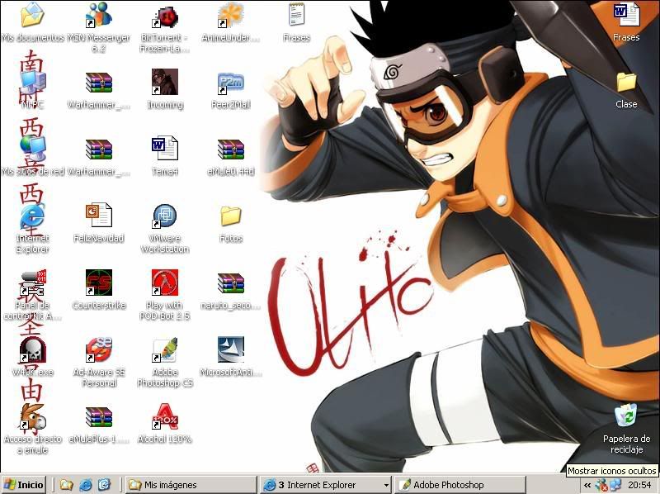Open the Mi PC desktop icon
The width and height of the screenshot is (660, 494).
click(x=33, y=82)
